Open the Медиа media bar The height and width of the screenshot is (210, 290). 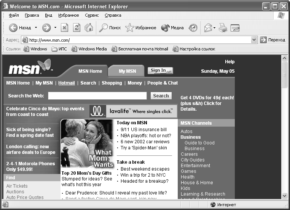pos(172,28)
